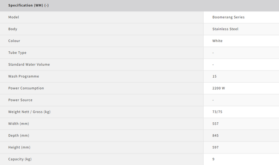The image size is (279, 165).
Task: Click the Power Consumption label
Action: tap(26, 88)
